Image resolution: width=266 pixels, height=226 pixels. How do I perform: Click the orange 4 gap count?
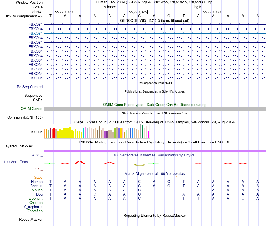176,178
